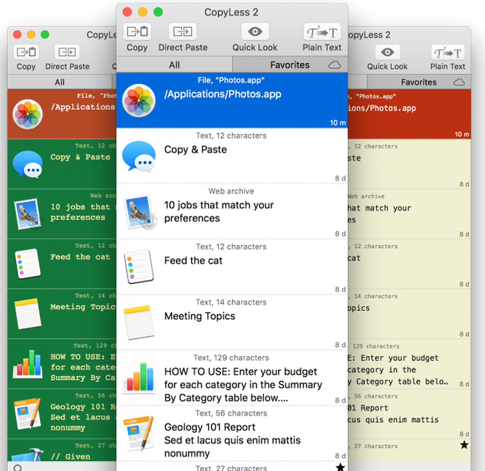The width and height of the screenshot is (485, 471).
Task: Click Direct Paste in the green window
Action: click(x=67, y=52)
